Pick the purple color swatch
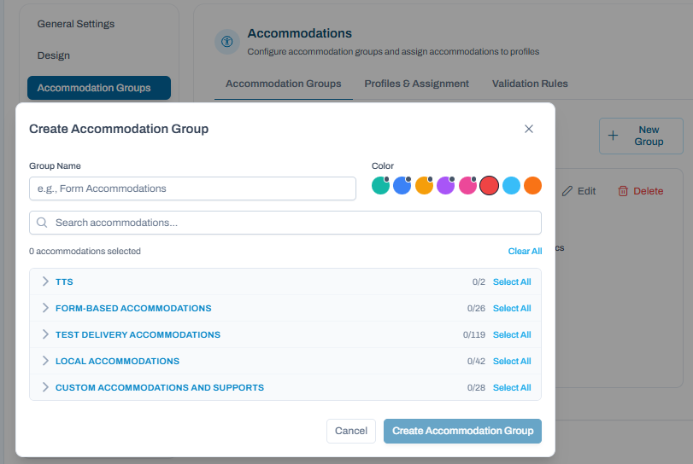This screenshot has height=464, width=693. (445, 185)
